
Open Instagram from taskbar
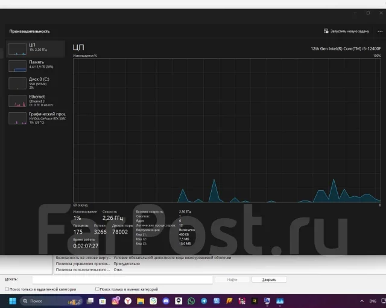tap(115, 301)
